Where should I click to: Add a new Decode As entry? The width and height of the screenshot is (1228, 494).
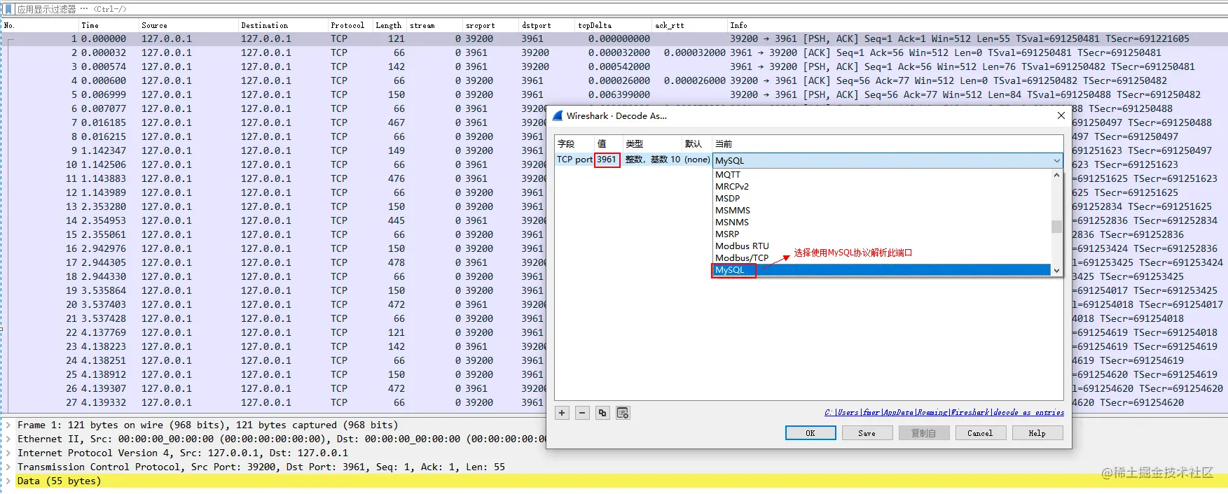coord(562,413)
